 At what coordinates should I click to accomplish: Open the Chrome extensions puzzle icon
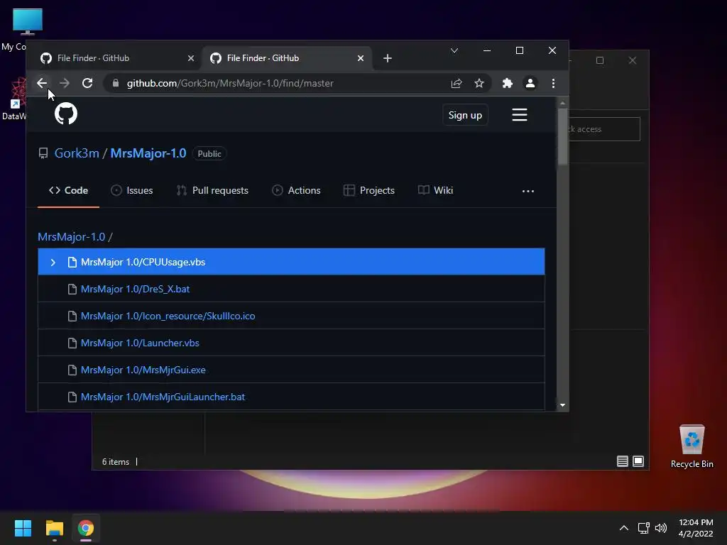[508, 83]
